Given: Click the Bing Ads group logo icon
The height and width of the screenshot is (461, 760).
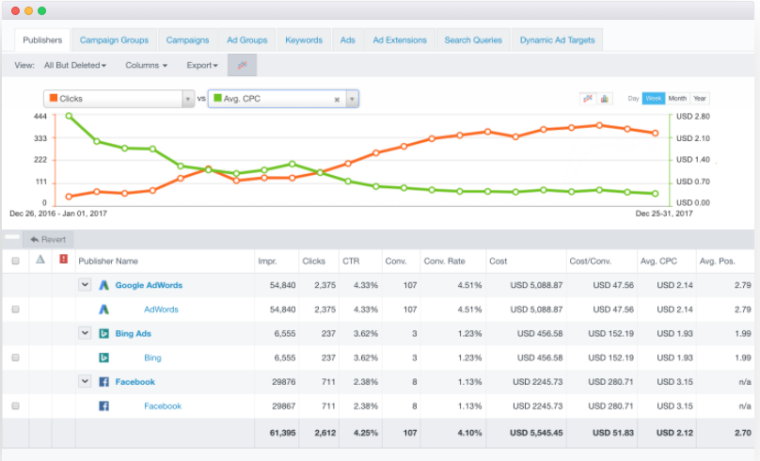Looking at the screenshot, I should 103,333.
